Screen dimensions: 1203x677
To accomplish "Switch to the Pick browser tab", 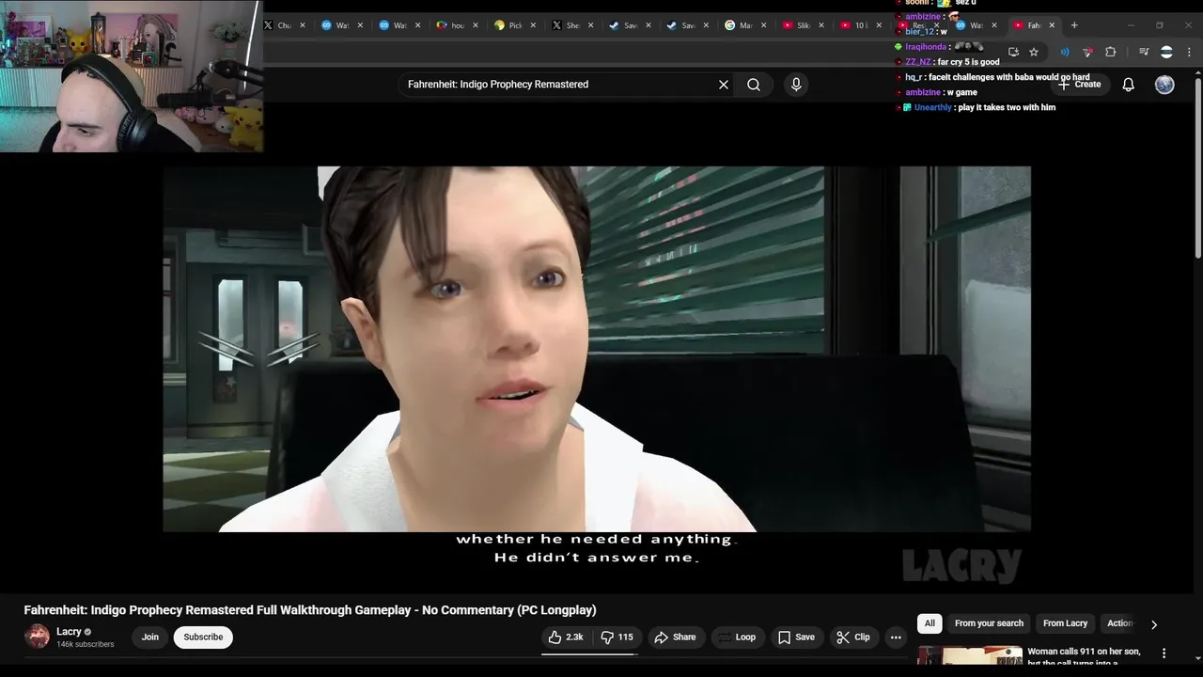I will tap(513, 25).
